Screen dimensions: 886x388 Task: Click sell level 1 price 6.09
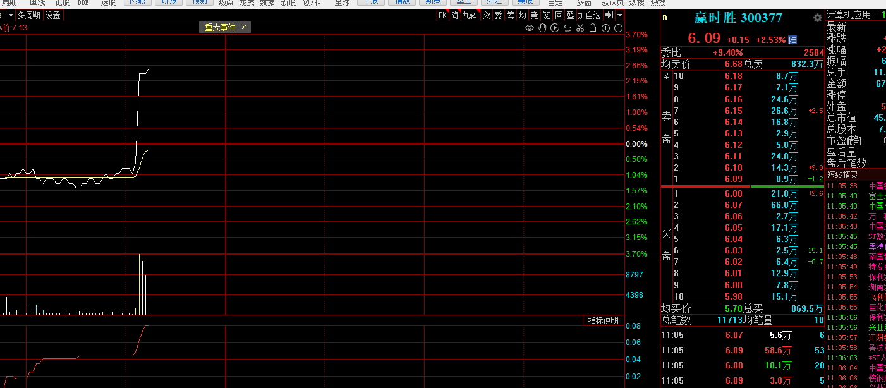[733, 179]
